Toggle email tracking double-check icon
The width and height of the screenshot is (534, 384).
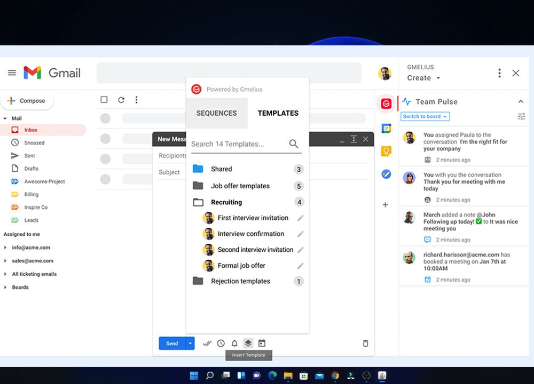pos(207,343)
